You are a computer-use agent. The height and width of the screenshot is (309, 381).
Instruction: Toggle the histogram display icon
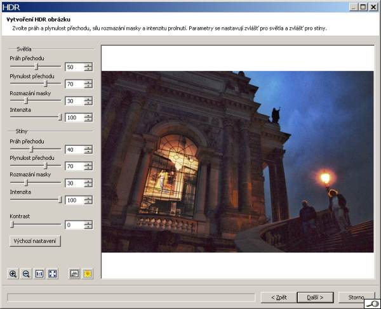point(74,273)
